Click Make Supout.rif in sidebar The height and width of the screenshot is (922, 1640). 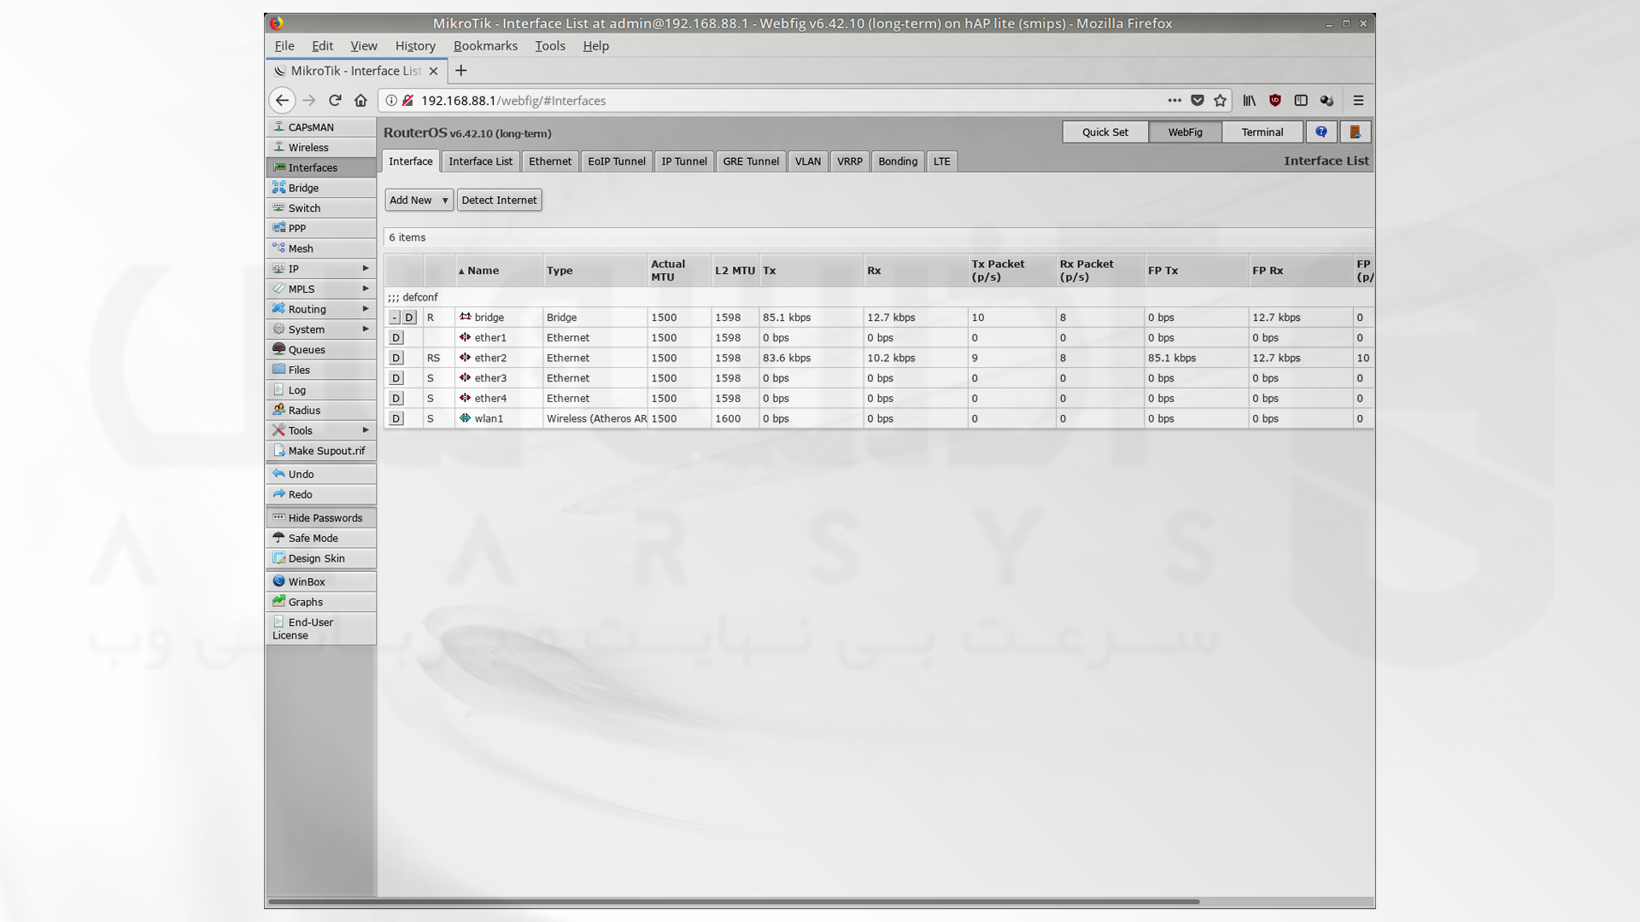[320, 451]
